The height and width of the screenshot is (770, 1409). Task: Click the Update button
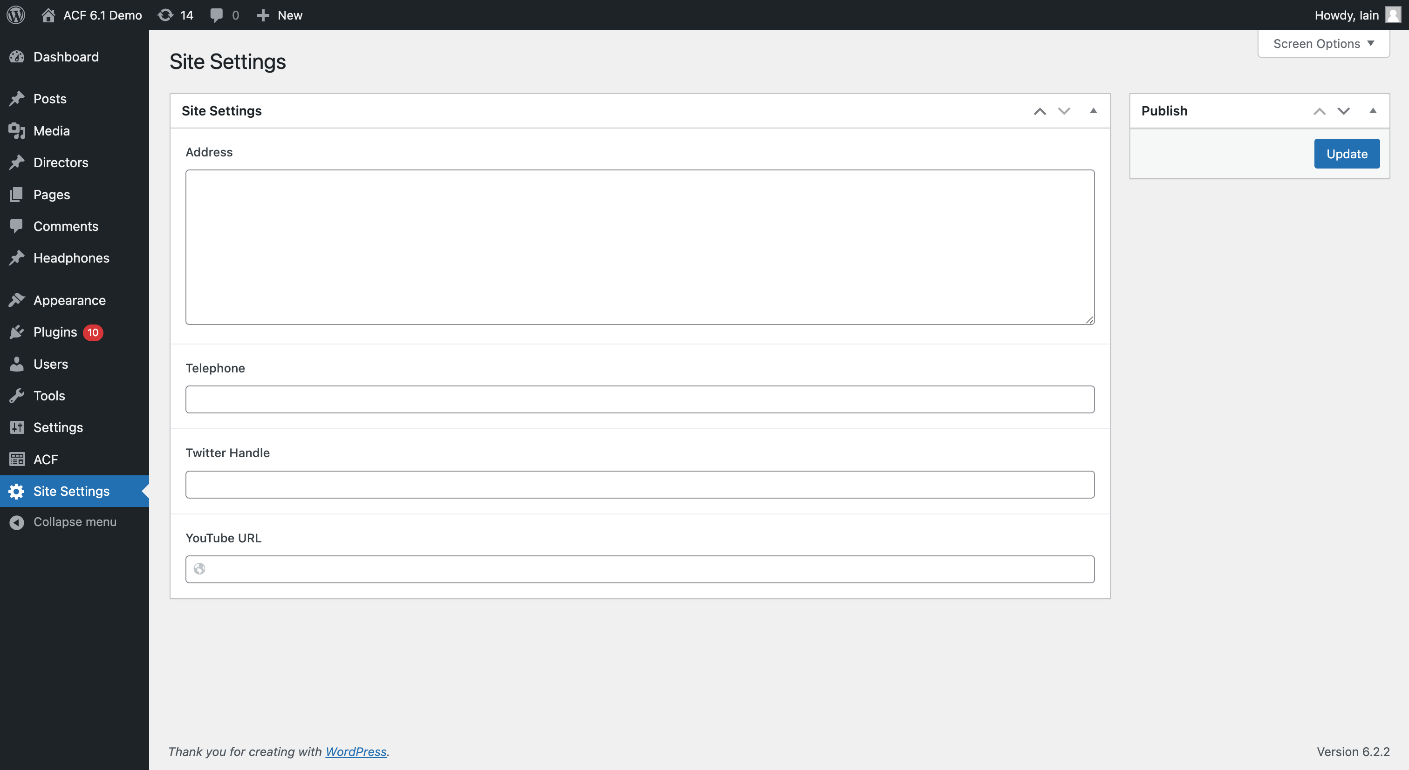1347,153
